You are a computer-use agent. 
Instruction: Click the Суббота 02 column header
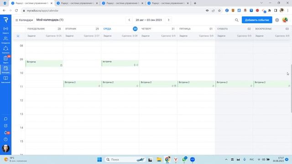coord(234,29)
